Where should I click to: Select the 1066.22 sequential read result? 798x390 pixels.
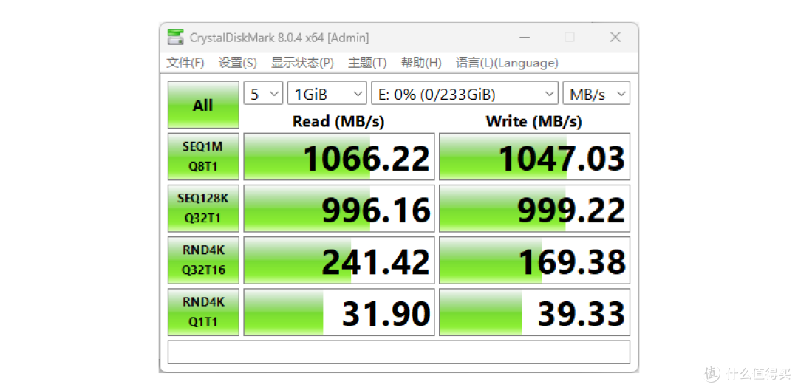coord(339,157)
